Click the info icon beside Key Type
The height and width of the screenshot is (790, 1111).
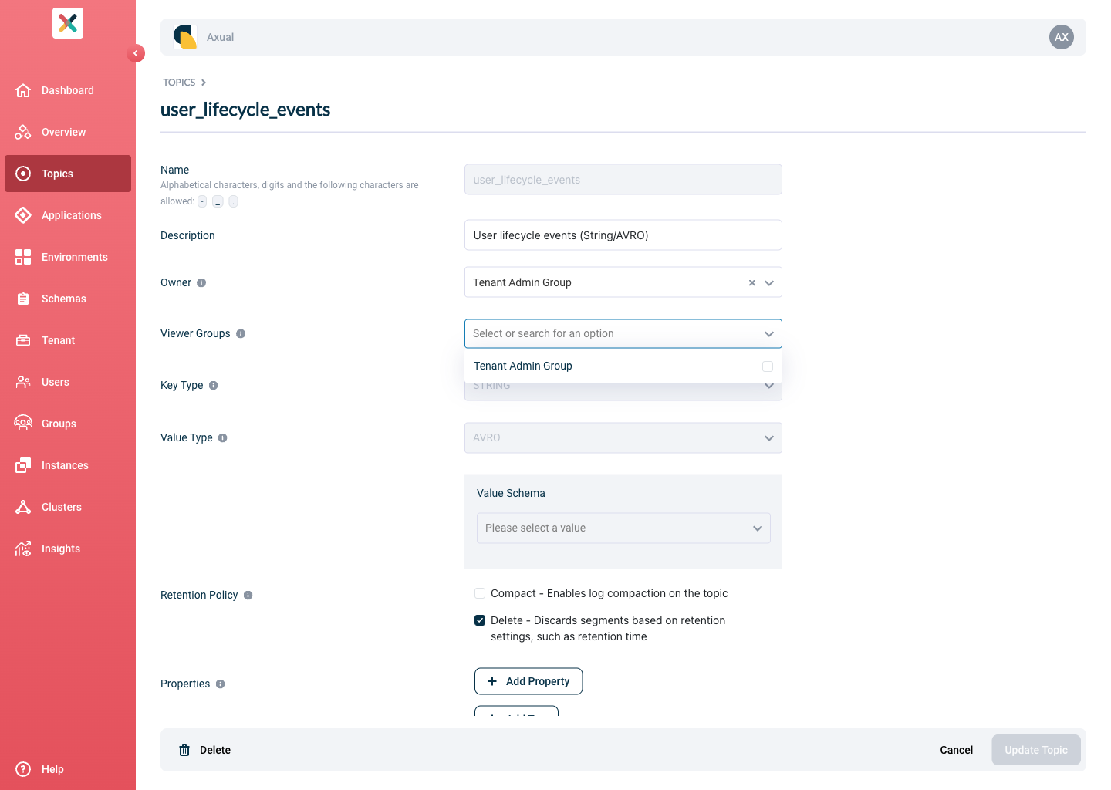click(x=214, y=386)
